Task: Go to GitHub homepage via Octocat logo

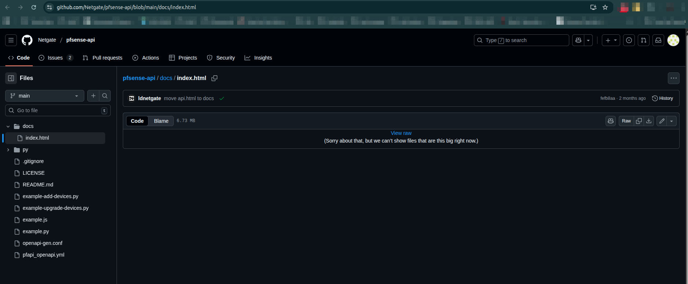Action: 27,40
